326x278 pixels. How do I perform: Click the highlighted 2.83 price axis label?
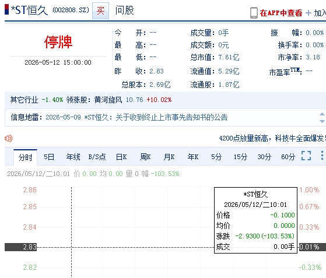[21, 247]
